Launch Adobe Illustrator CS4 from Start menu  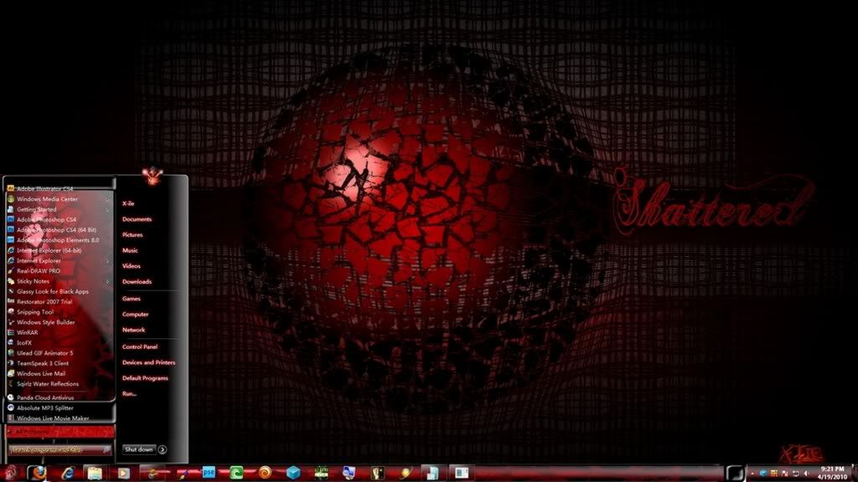44,188
